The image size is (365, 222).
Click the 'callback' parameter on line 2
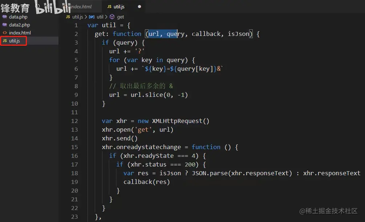206,34
